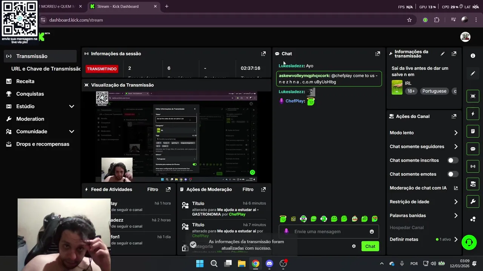Select the Portuguese language tag
Viewport: 483px width, 271px height.
434,91
